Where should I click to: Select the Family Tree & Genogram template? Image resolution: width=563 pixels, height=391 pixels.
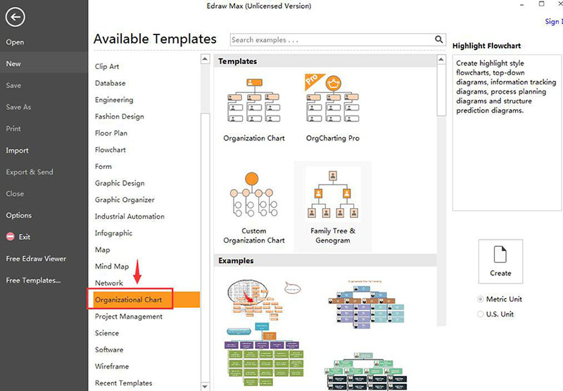click(333, 207)
